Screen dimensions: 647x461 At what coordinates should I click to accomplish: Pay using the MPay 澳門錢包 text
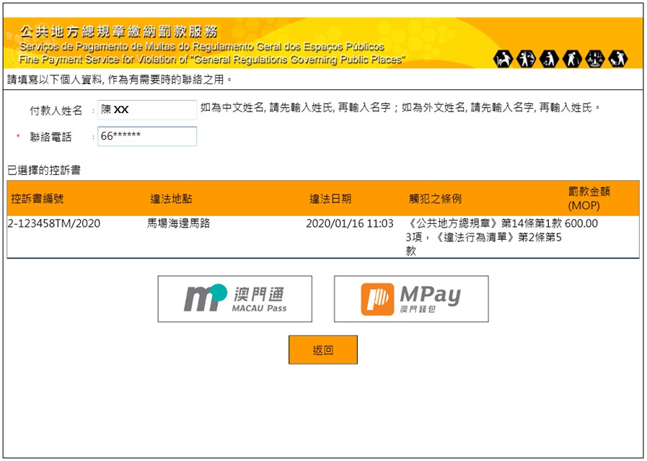430,299
